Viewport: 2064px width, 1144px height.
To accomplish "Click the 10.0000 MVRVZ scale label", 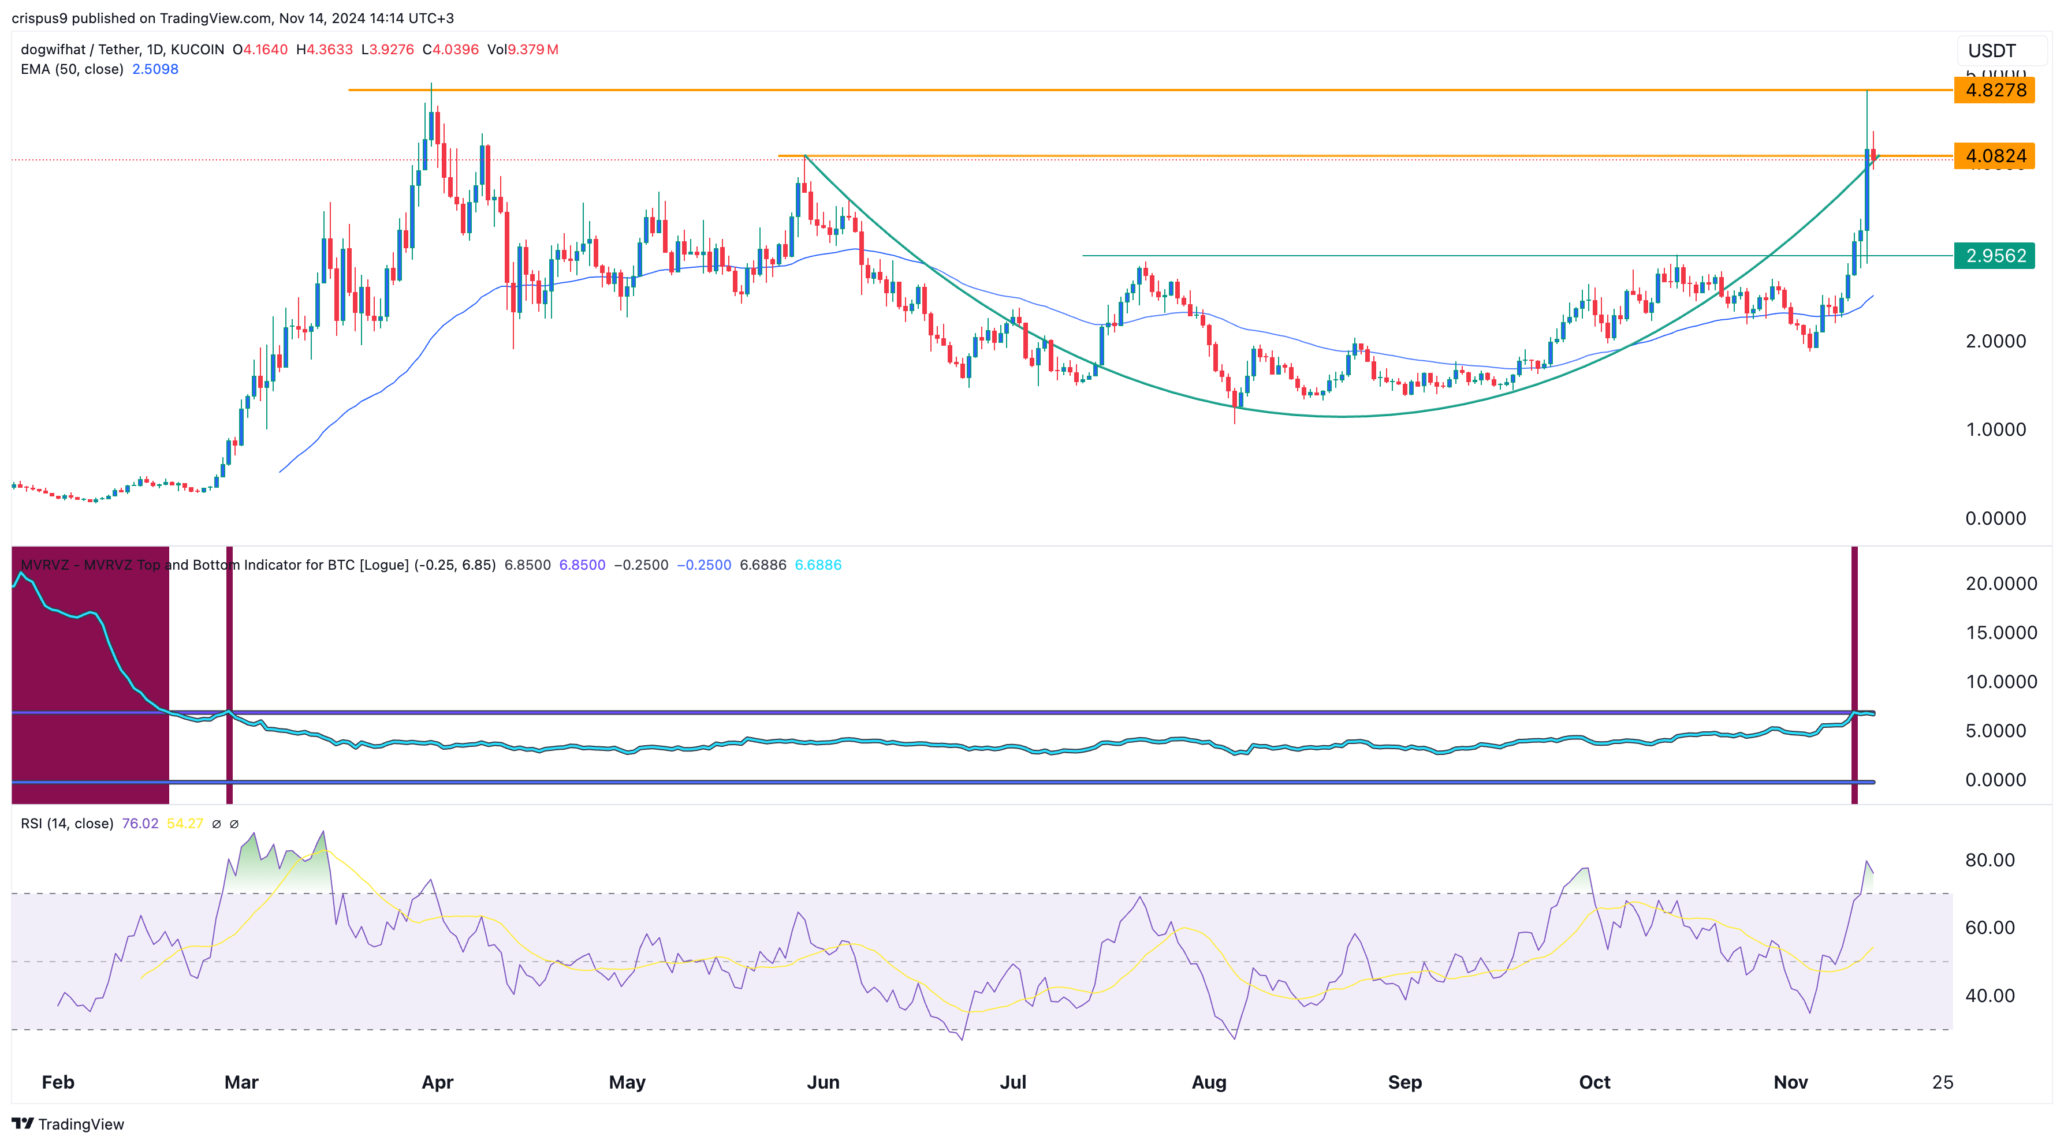I will click(2000, 681).
